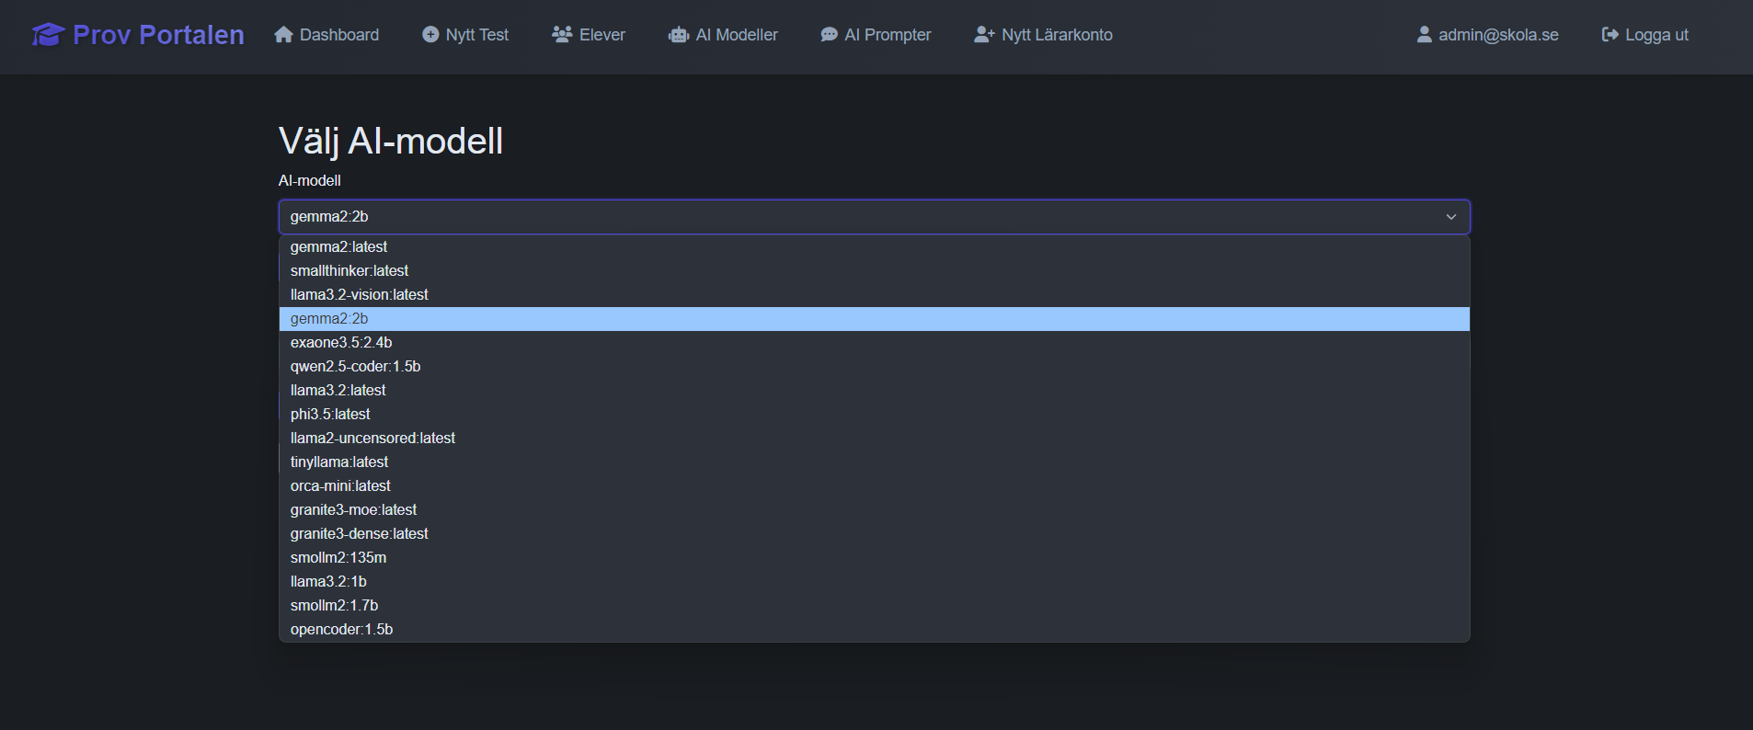This screenshot has height=730, width=1753.
Task: Go to Dashboard
Action: point(327,35)
